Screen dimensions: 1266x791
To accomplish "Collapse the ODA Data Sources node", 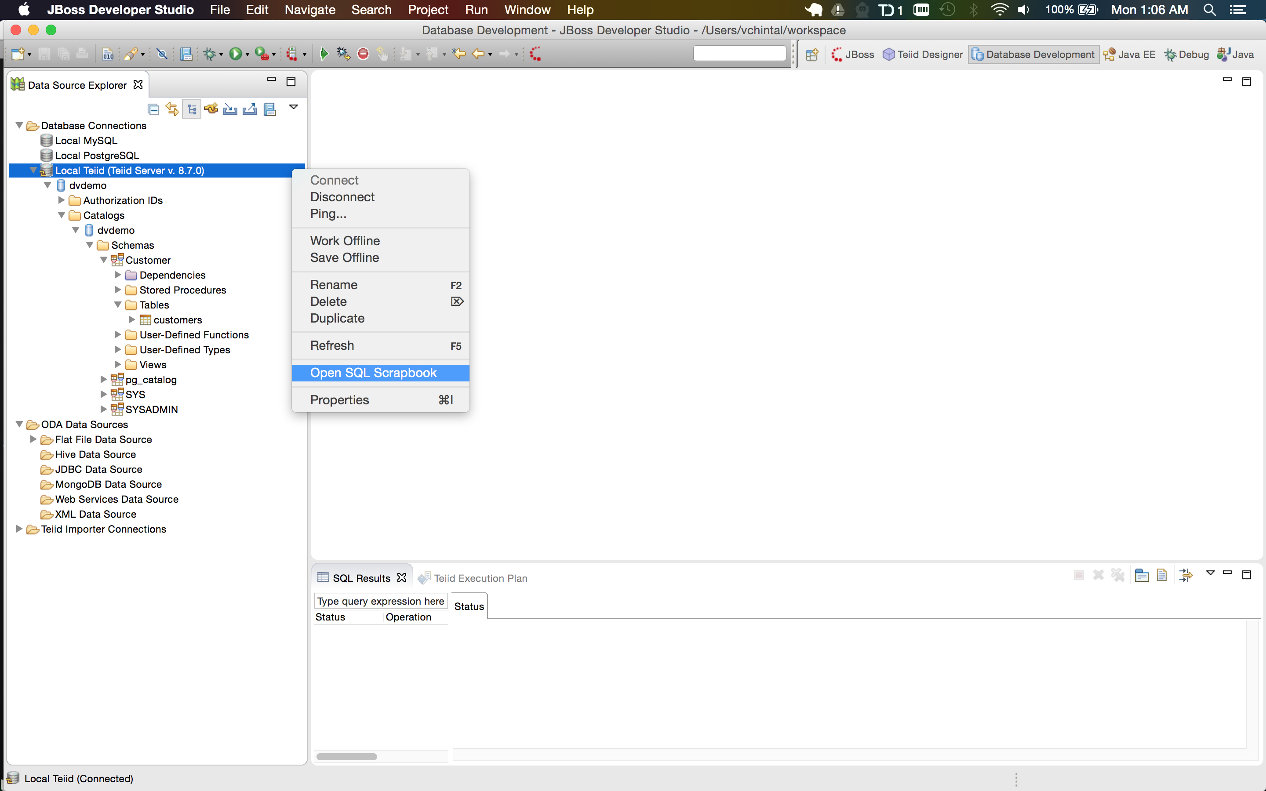I will coord(19,424).
